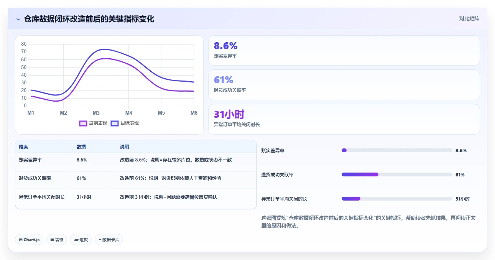Image resolution: width=495 pixels, height=260 pixels.
Task: Select the 8.6% 账实差异率 data card
Action: click(x=344, y=51)
